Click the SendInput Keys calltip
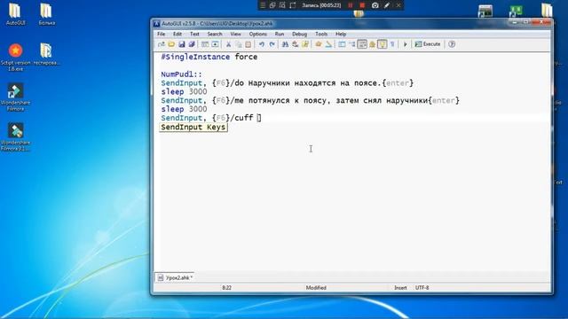Viewport: 568px width, 319px height. click(193, 128)
